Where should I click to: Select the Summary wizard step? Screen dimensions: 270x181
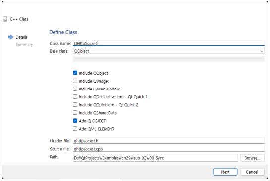[x=24, y=45]
